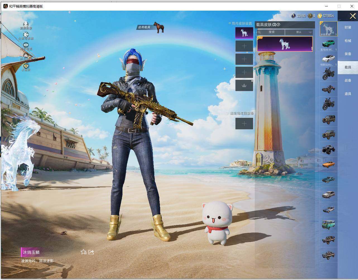Favorite the skin with the star icon
358x280 pixels.
point(83,252)
